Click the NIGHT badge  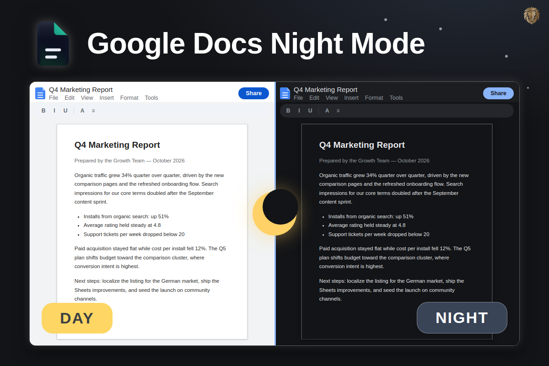(462, 318)
